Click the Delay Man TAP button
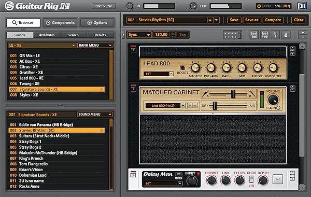 278,179
